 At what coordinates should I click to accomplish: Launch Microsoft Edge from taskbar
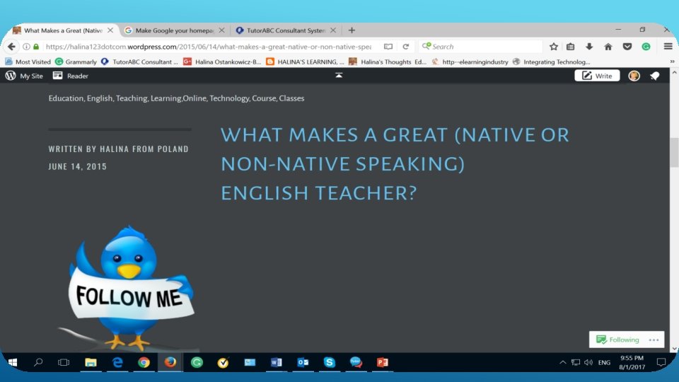click(117, 362)
